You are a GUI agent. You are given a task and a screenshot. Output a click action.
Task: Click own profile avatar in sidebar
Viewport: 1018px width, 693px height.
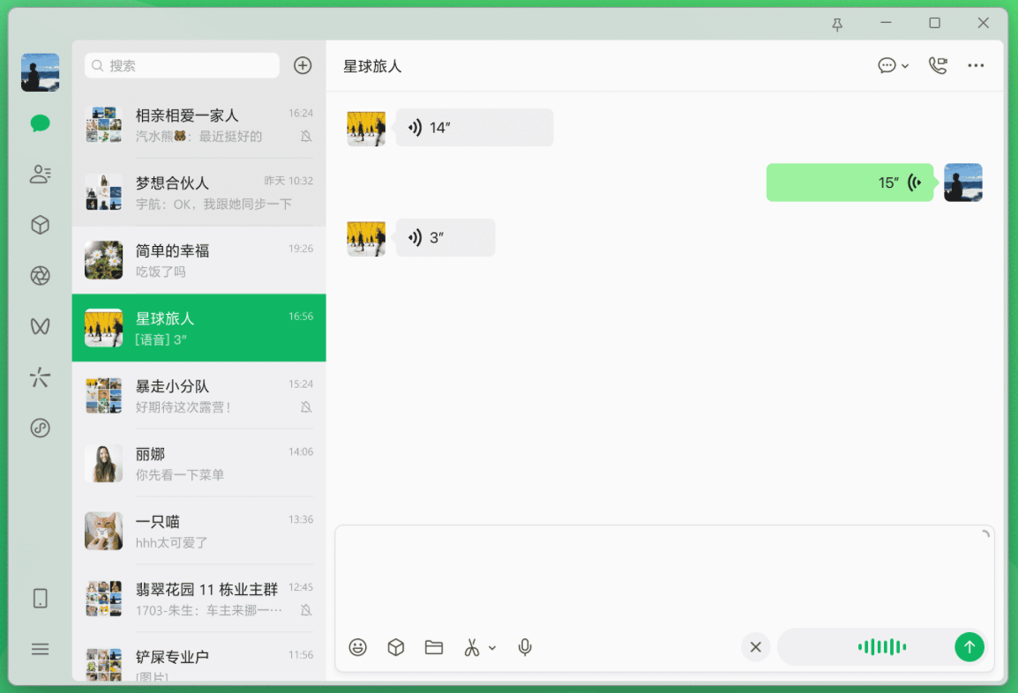[x=41, y=72]
